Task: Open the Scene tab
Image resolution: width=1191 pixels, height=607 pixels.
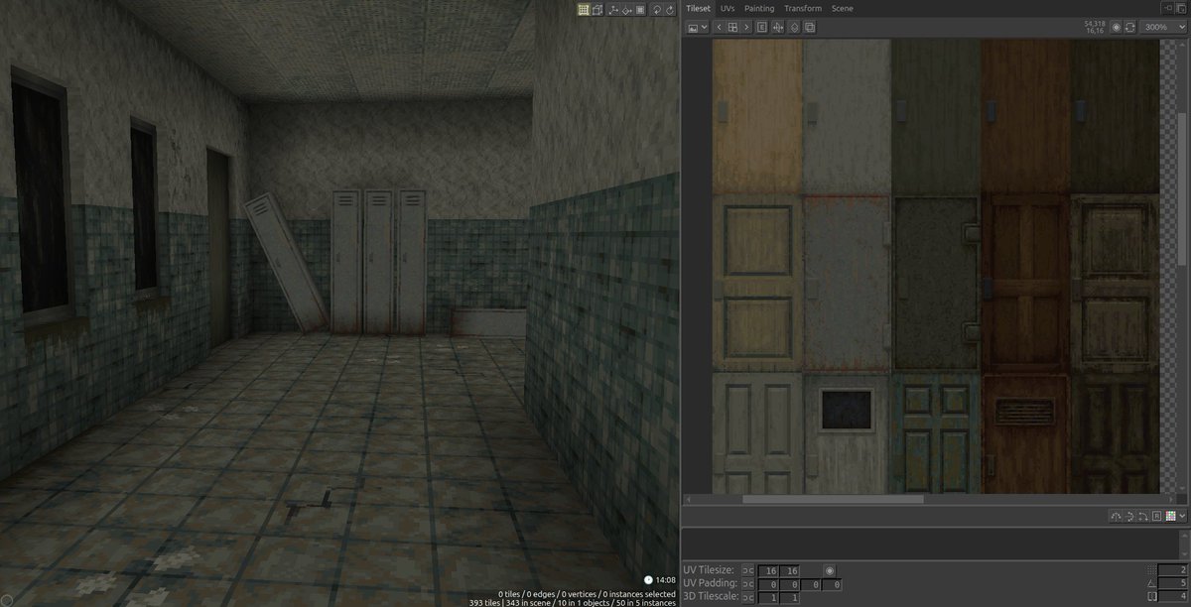Action: point(842,9)
